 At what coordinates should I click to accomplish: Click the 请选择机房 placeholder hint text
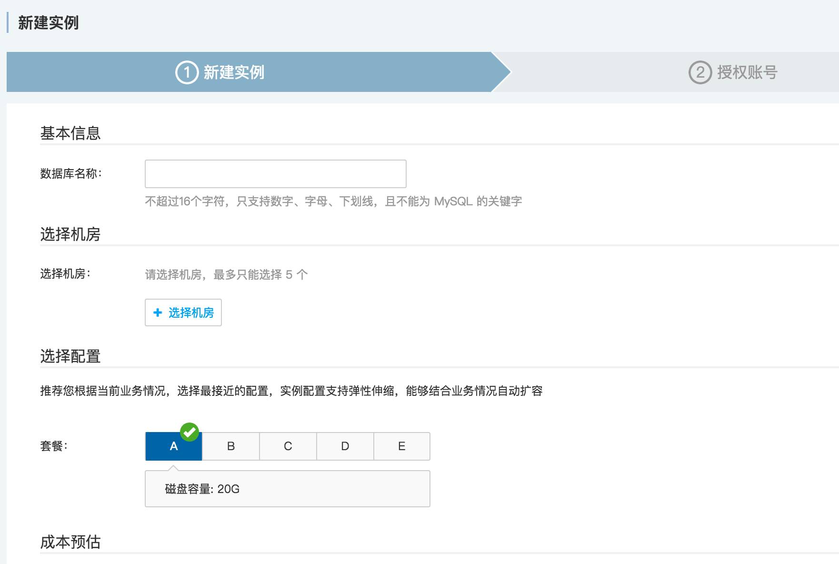click(x=227, y=274)
